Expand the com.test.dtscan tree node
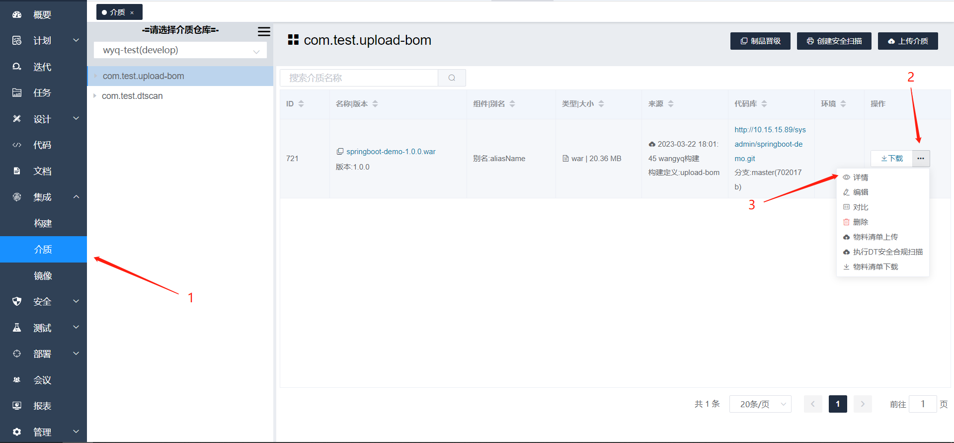This screenshot has width=954, height=443. pos(95,95)
